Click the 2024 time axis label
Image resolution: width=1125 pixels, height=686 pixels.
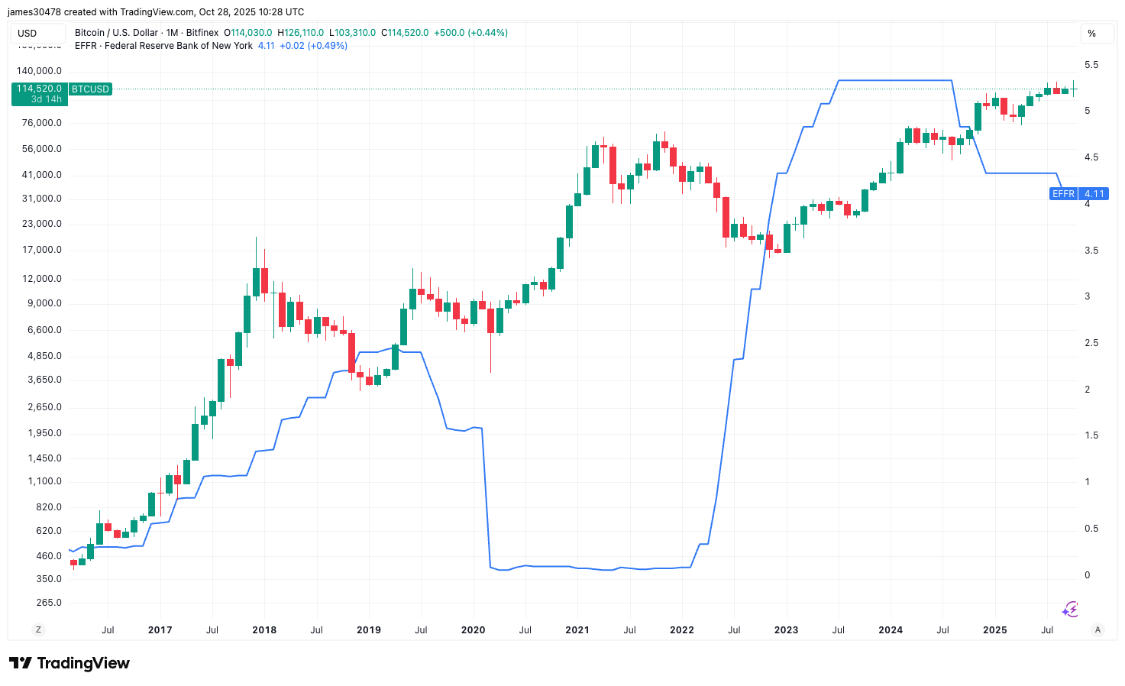(891, 630)
